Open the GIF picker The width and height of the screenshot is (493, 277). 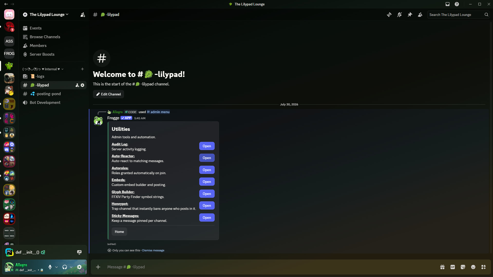coord(453,267)
